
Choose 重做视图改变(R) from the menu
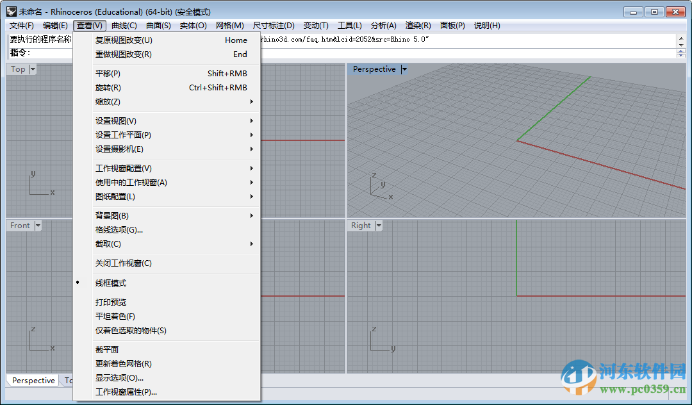(x=167, y=54)
